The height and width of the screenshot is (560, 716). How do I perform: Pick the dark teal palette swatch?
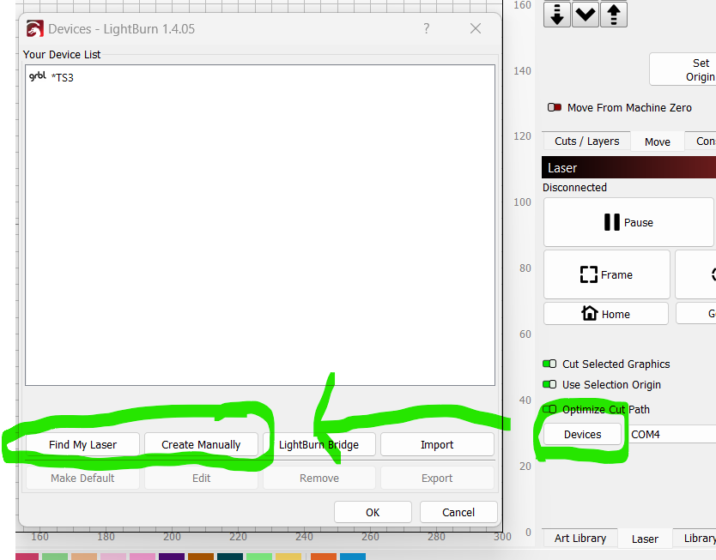(230, 557)
